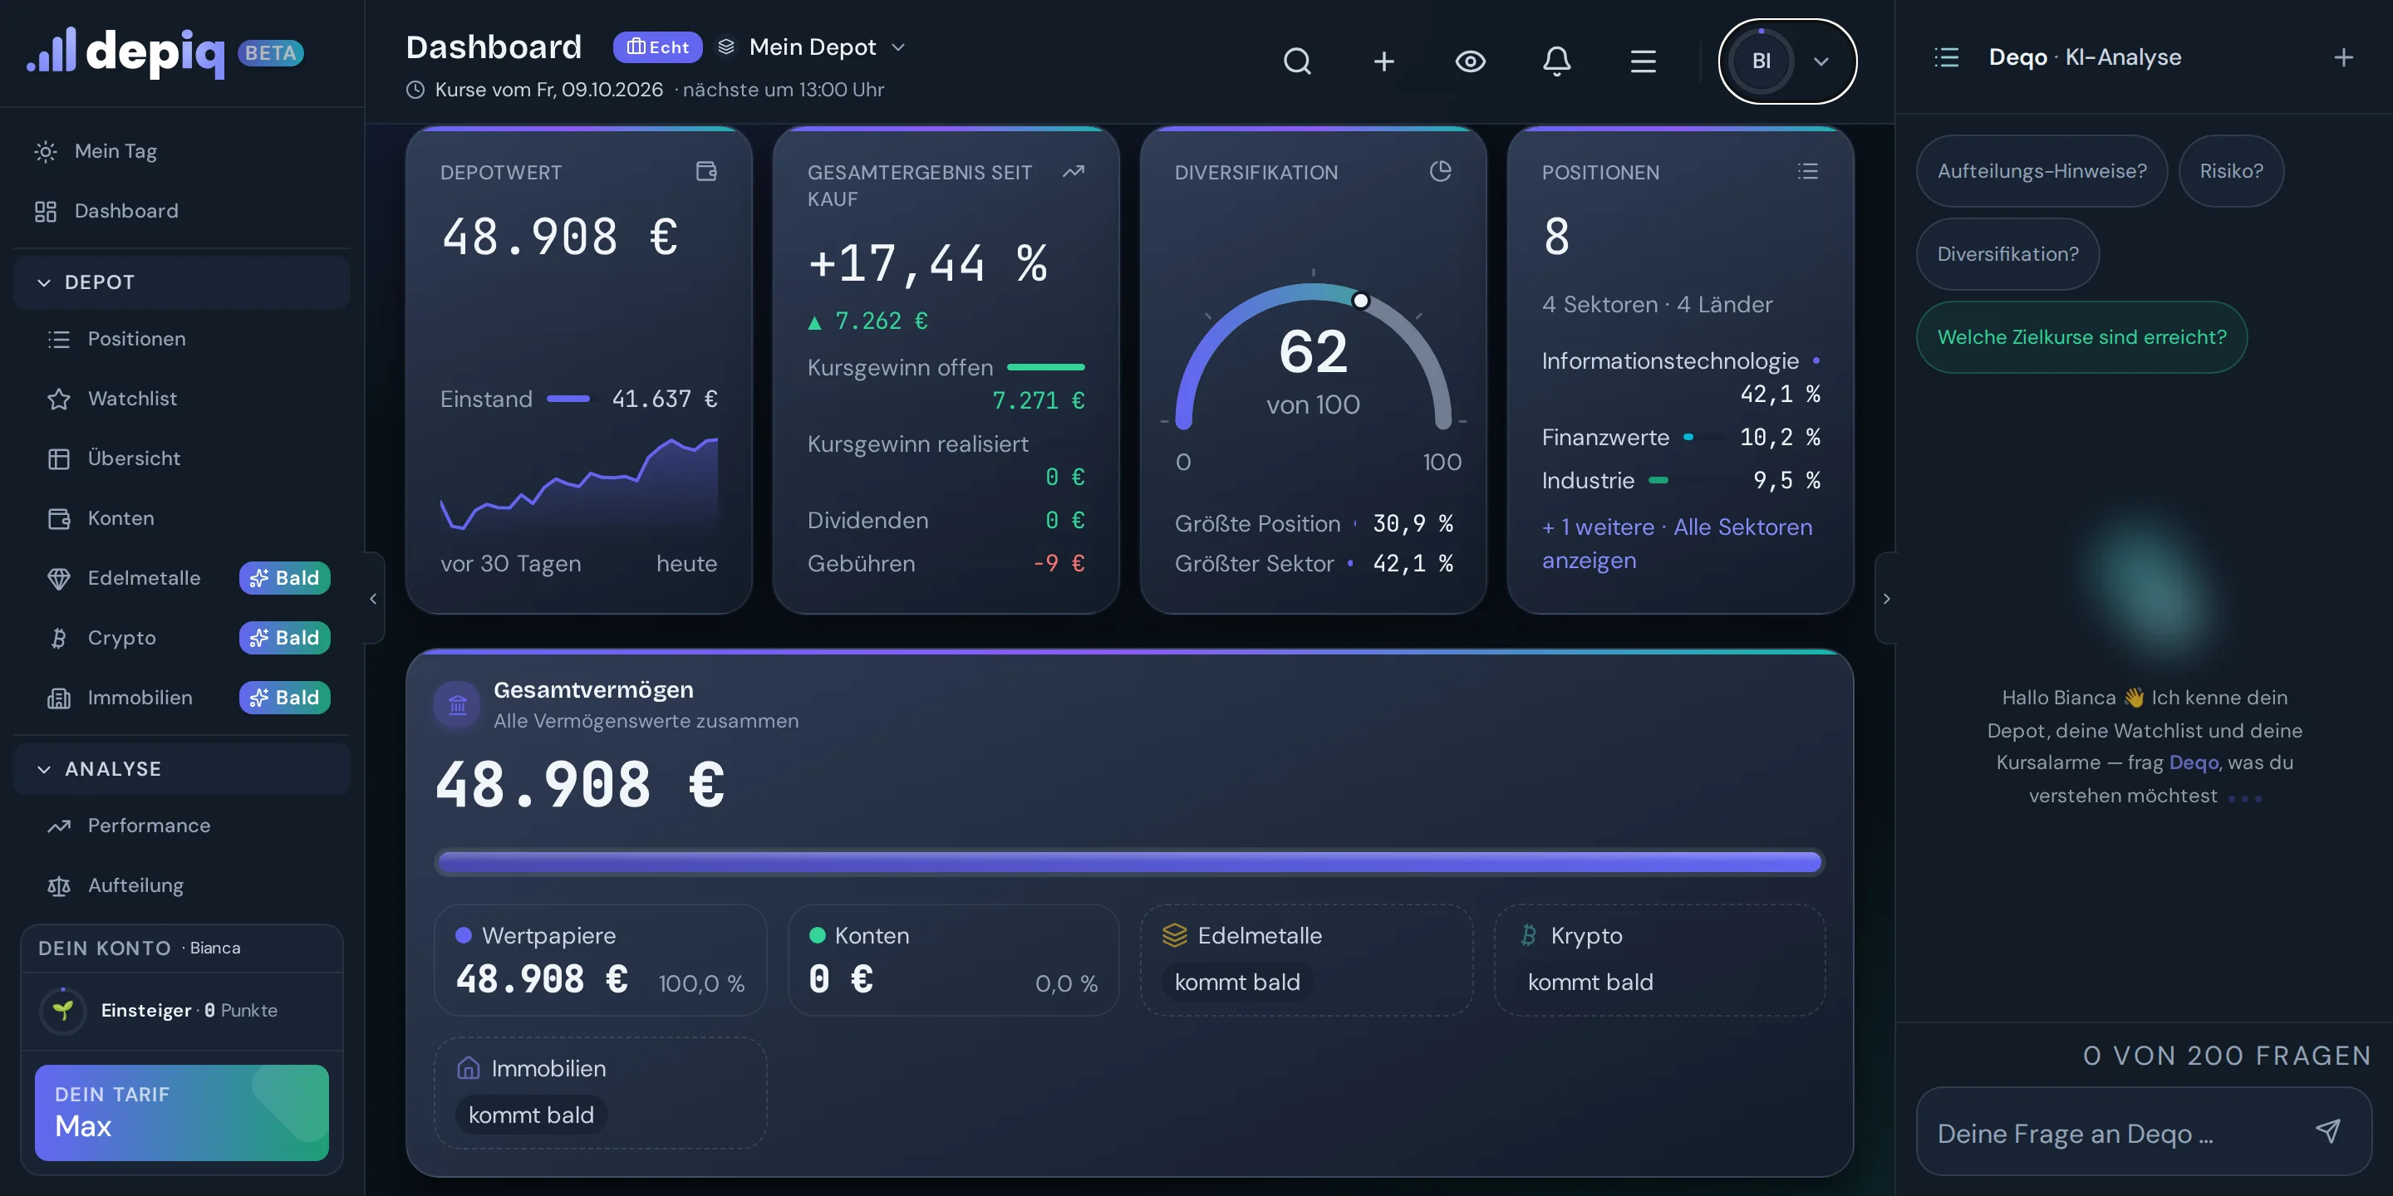Click wallet icon on Depotwert card
The height and width of the screenshot is (1196, 2393).
(706, 172)
